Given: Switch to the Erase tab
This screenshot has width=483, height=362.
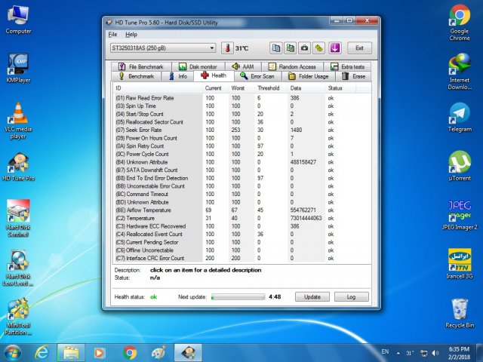Looking at the screenshot, I should [x=353, y=76].
